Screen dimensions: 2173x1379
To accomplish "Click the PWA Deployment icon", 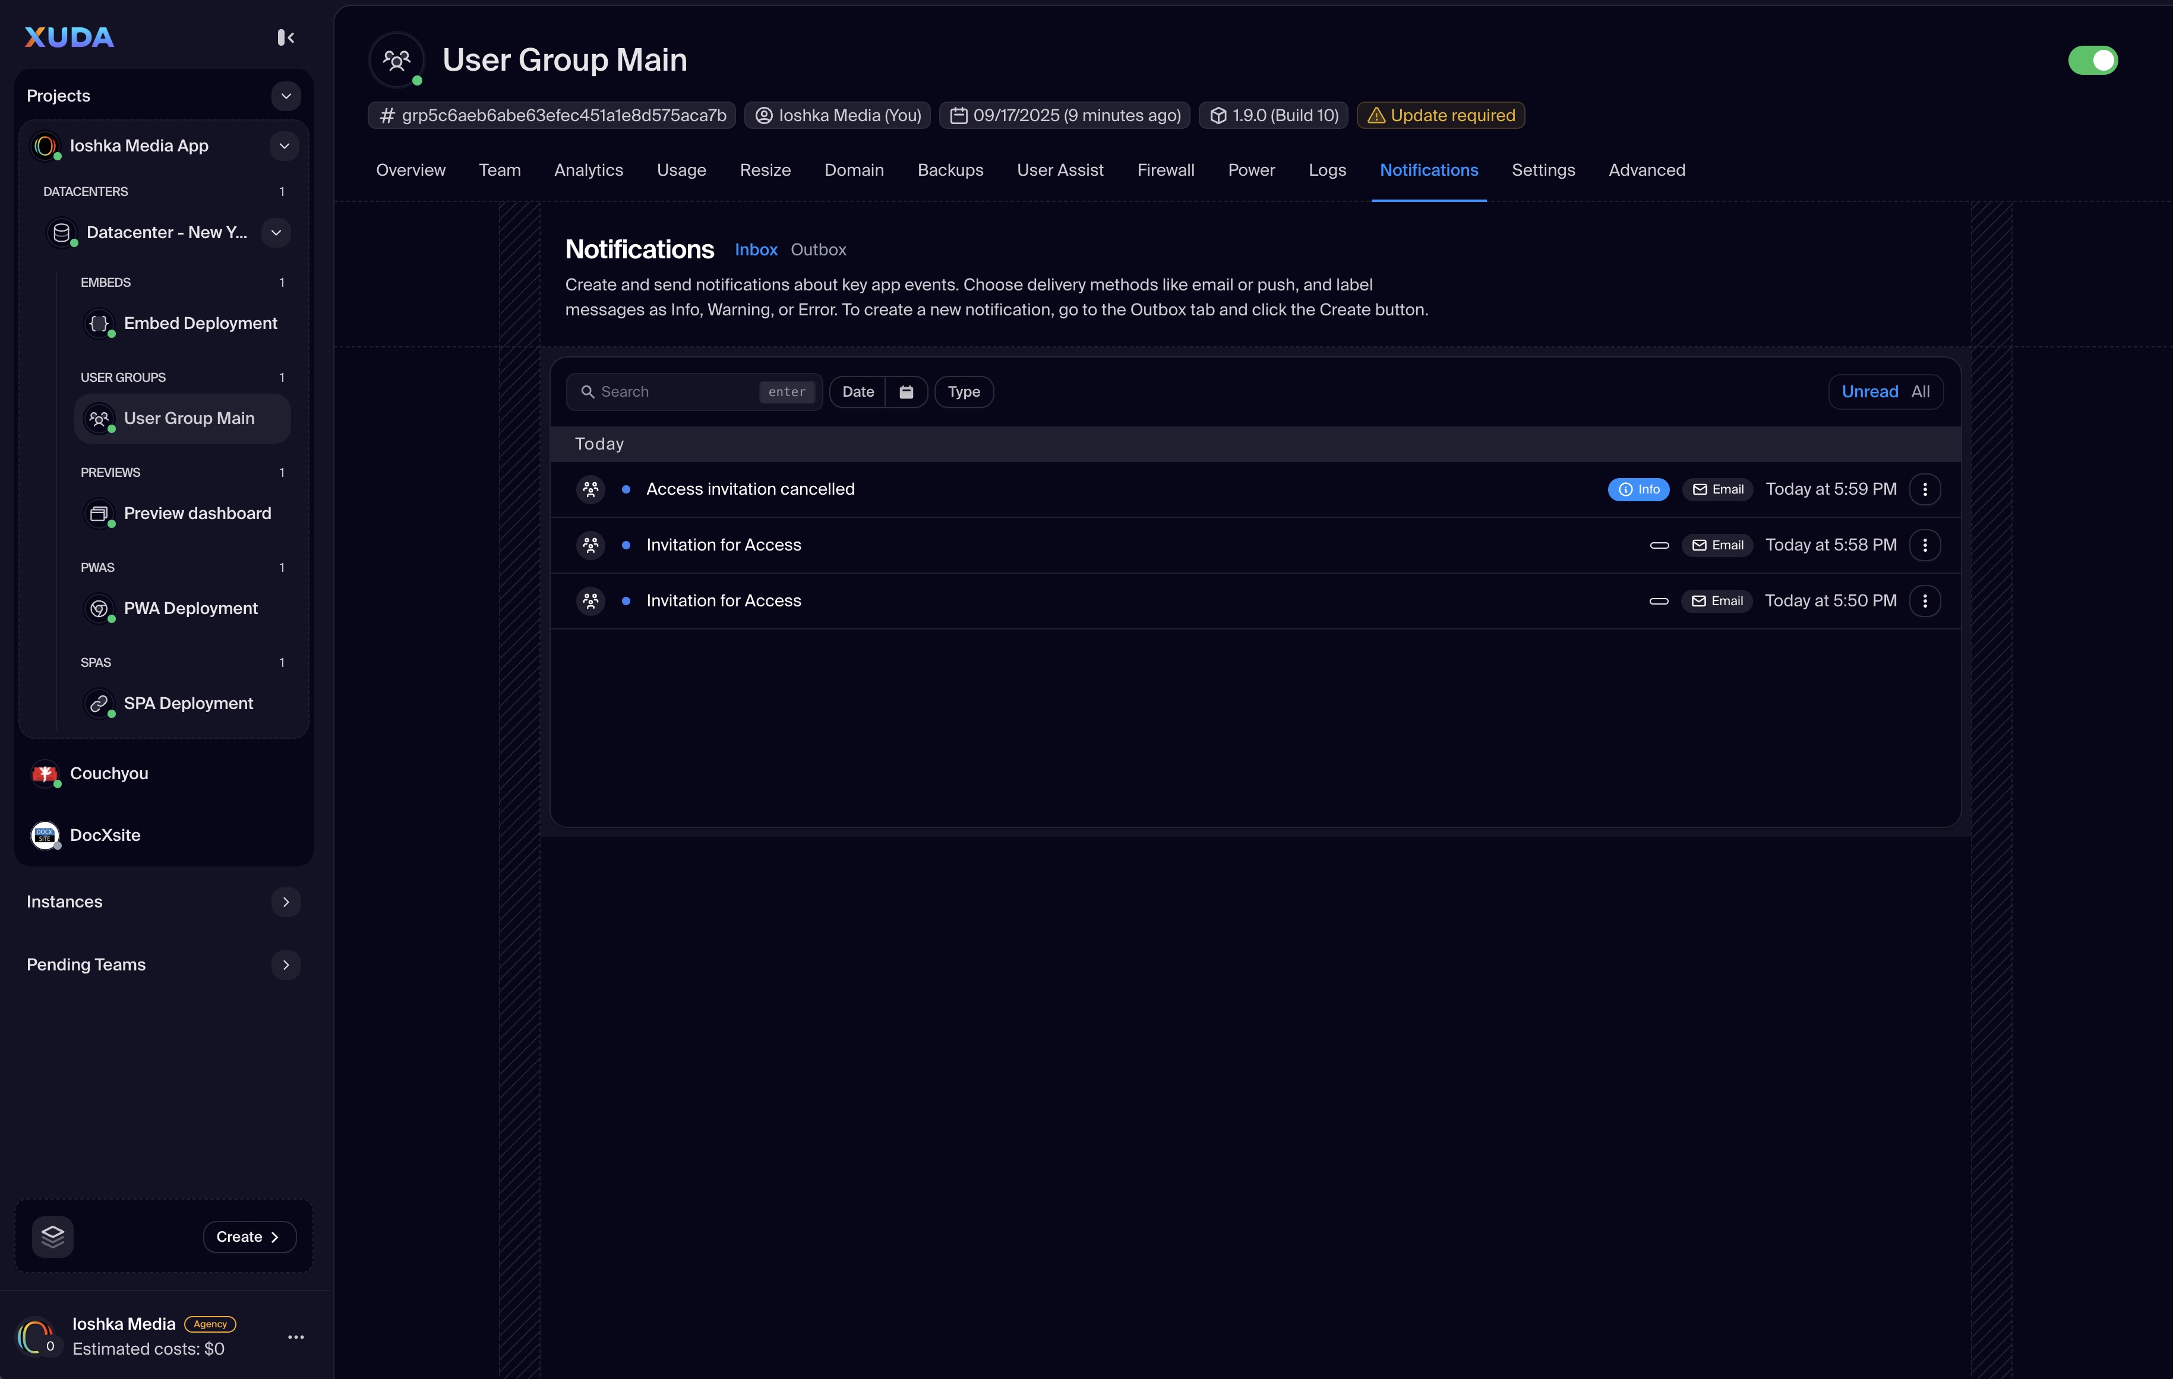I will point(99,609).
